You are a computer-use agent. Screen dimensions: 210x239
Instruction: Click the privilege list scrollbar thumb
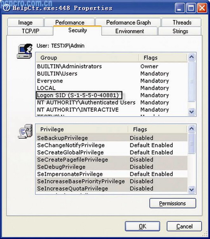[192, 143]
